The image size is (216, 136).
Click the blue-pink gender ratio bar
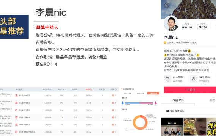tap(139, 103)
